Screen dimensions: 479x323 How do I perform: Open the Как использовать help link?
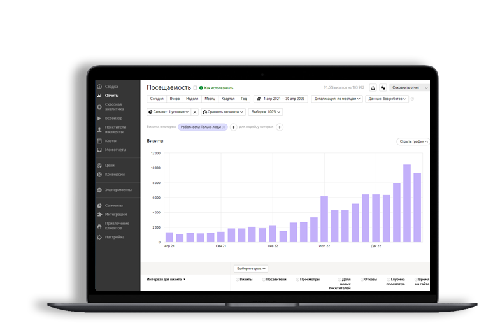tap(217, 88)
